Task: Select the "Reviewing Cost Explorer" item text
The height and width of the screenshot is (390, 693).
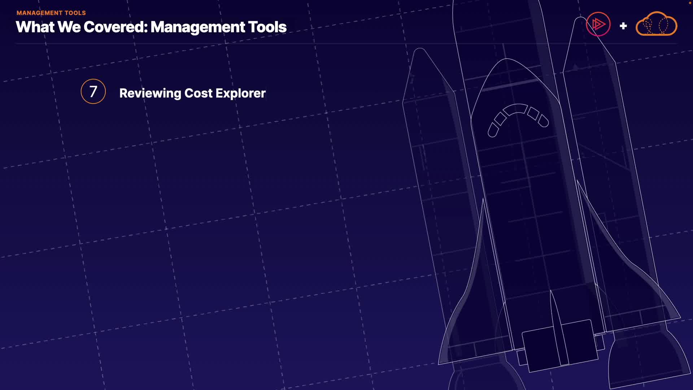Action: point(192,93)
